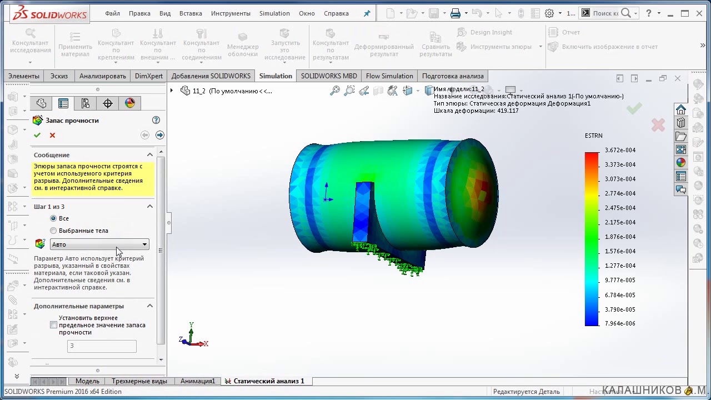Screen dimensions: 711x400
Task: Select the Выбранные тела radio button
Action: tap(53, 231)
